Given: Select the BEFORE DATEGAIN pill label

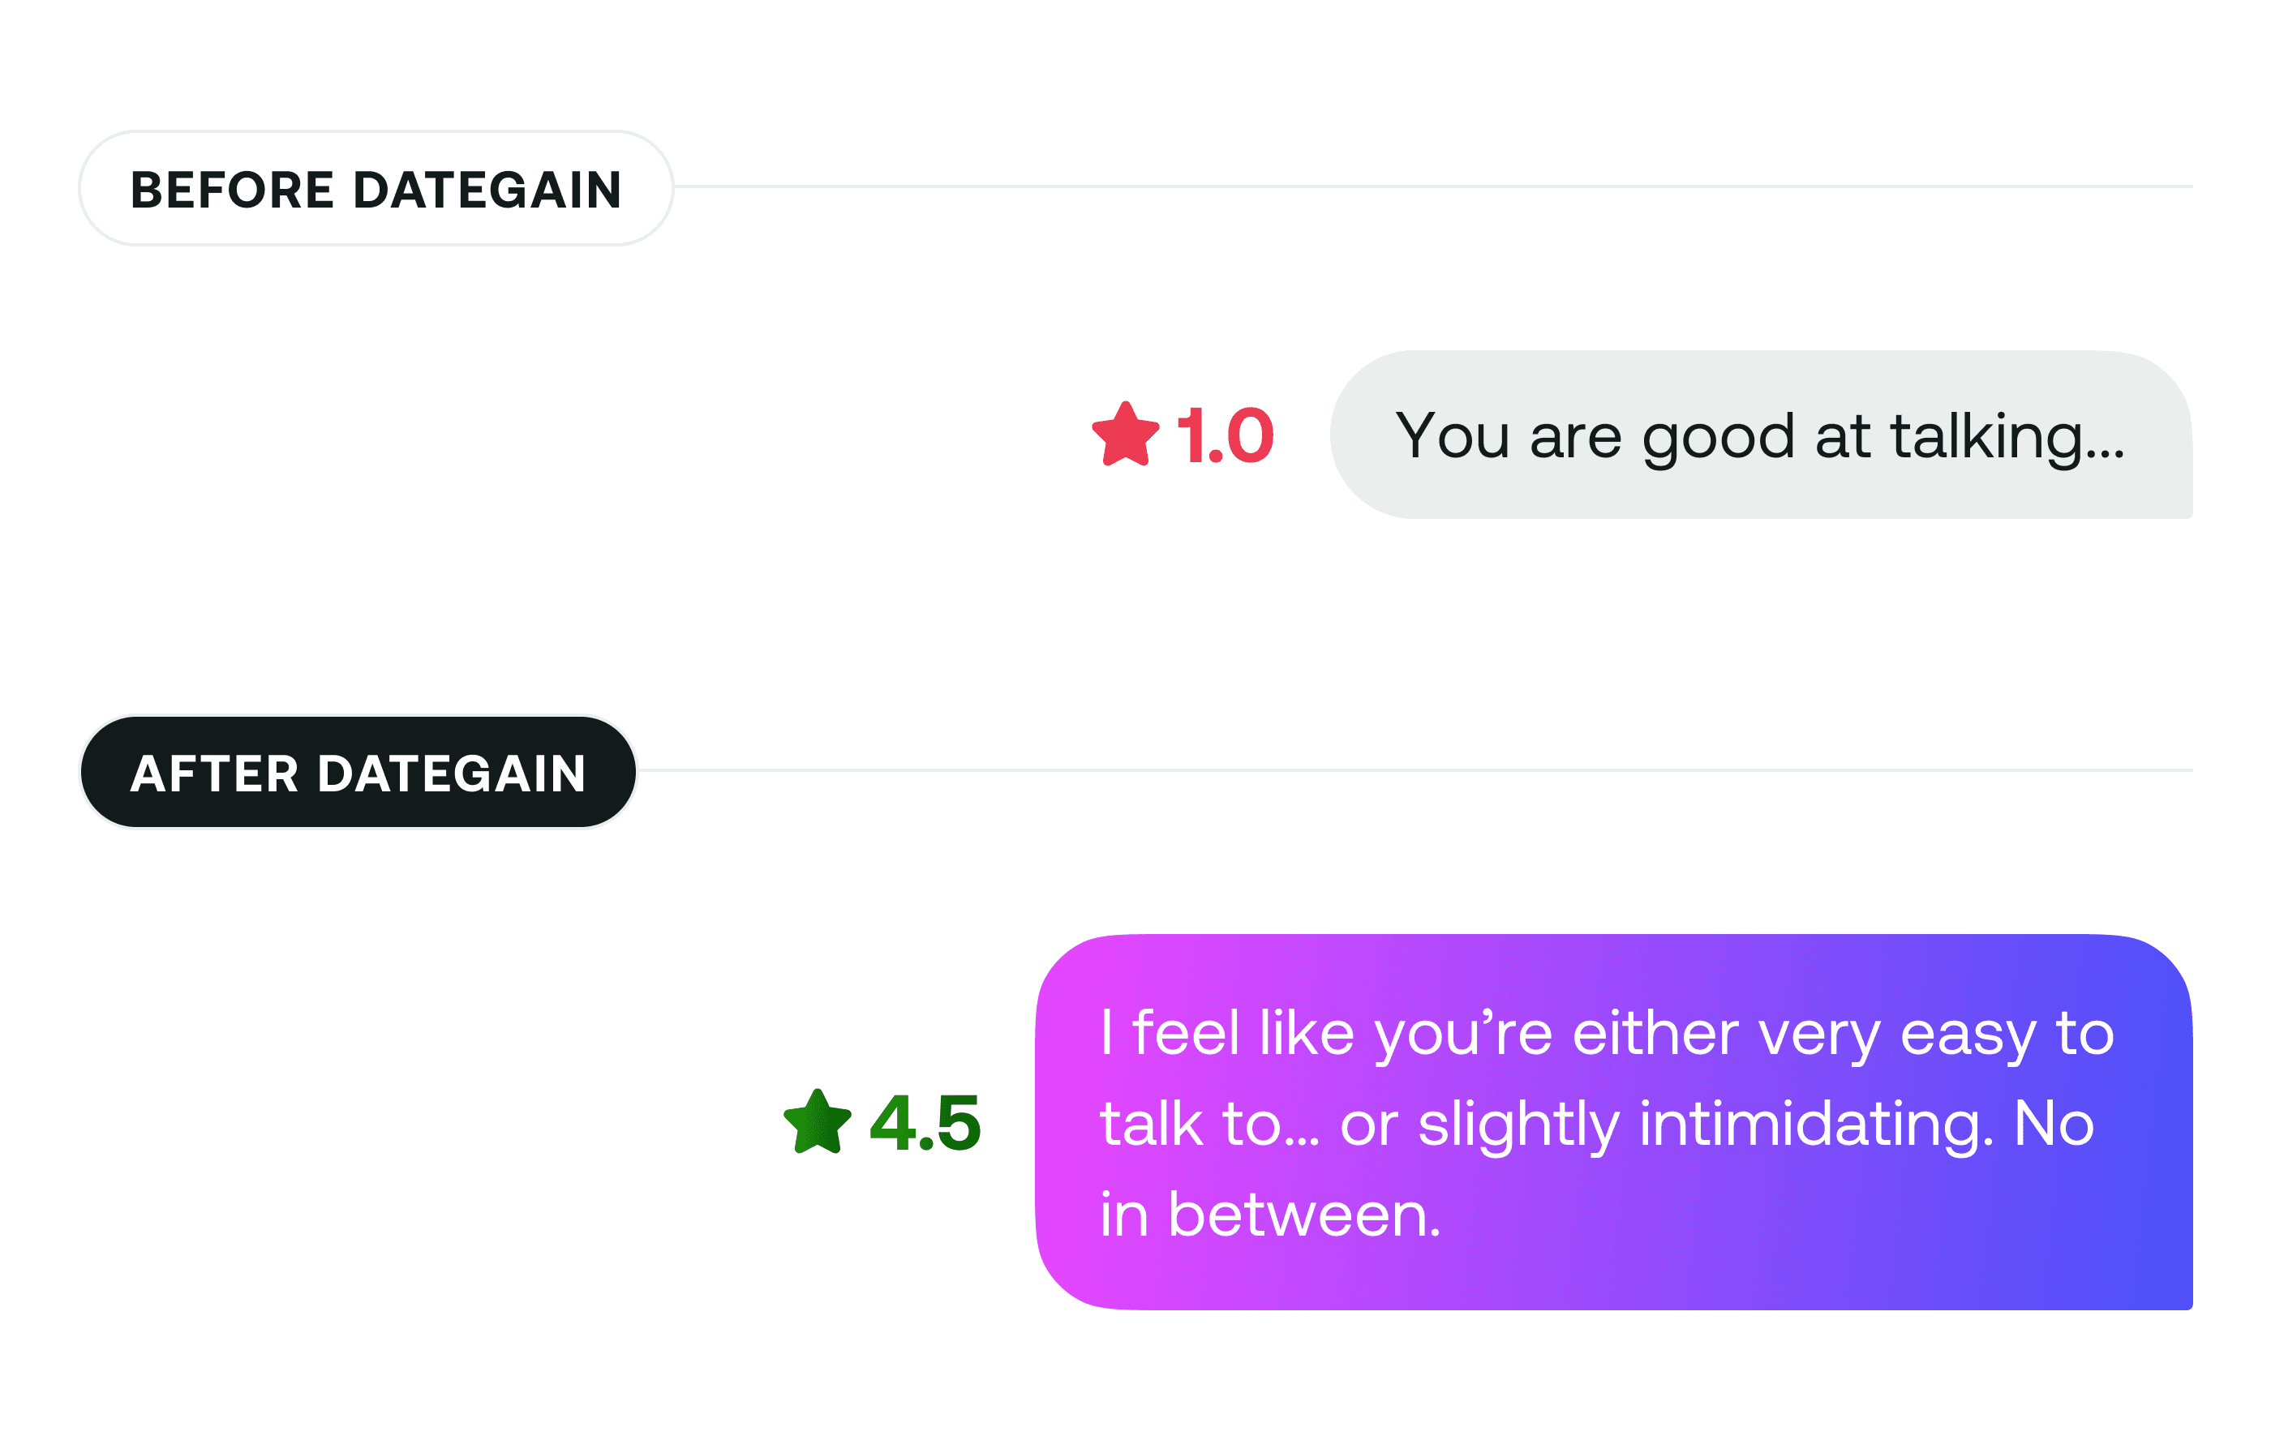Looking at the screenshot, I should click(x=376, y=189).
